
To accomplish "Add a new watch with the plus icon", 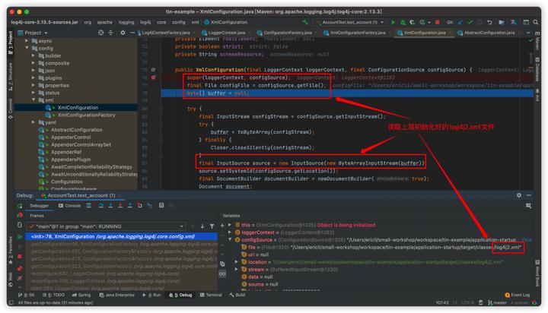I will coord(222,226).
